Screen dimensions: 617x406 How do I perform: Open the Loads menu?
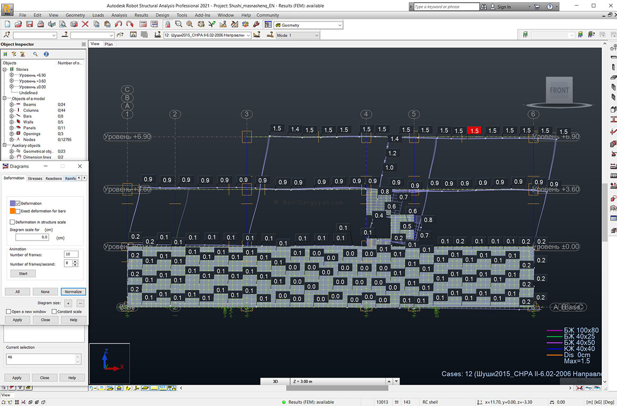point(98,15)
